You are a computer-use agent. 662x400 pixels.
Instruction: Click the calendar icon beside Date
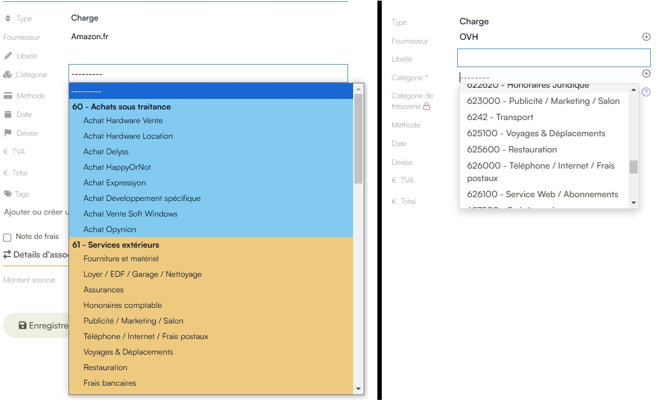[8, 114]
